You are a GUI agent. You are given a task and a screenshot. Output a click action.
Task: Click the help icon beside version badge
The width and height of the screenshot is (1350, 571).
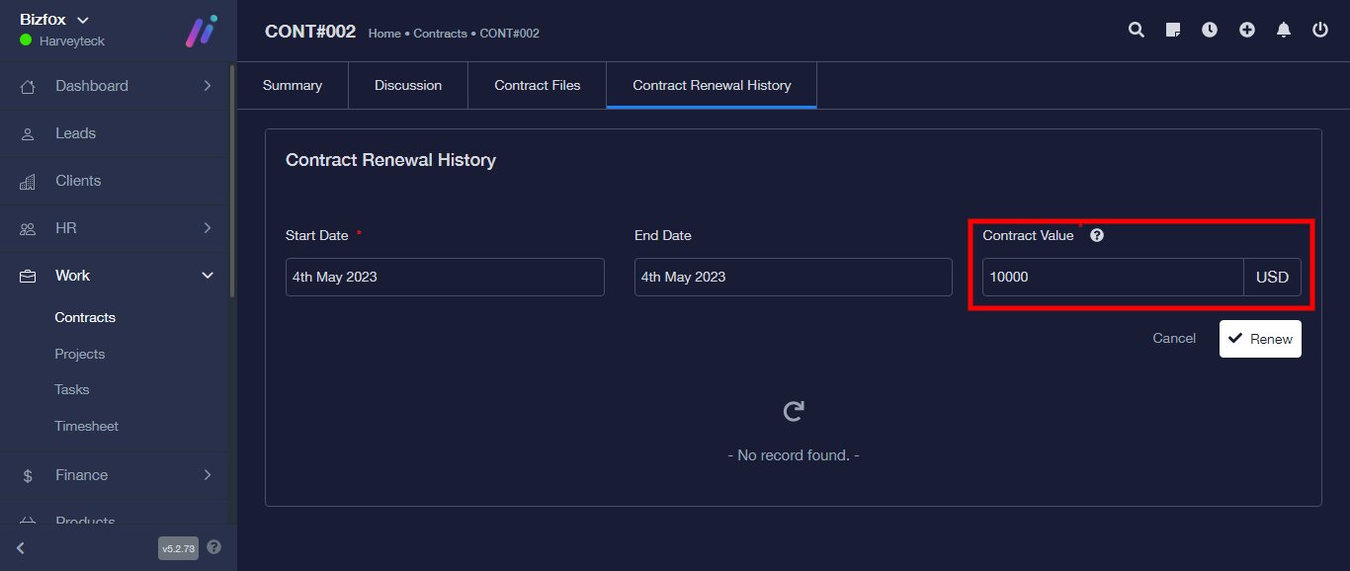(x=214, y=547)
